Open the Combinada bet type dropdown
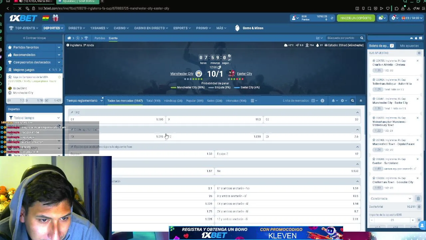Screen dimensions: 426x240 pyautogui.click(x=391, y=199)
